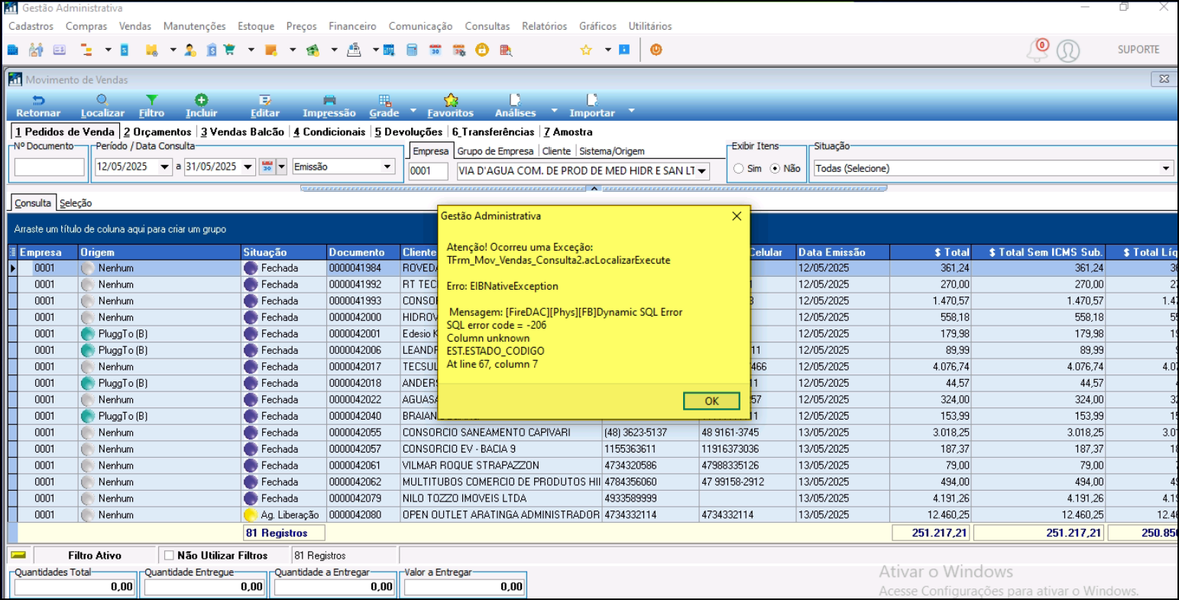Click the calendar period picker icon
The image size is (1179, 600).
[267, 167]
